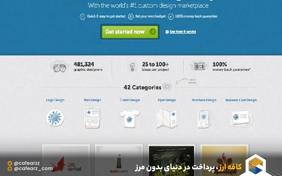Click Set your own budget text
The height and width of the screenshot is (176, 282).
pos(151,16)
